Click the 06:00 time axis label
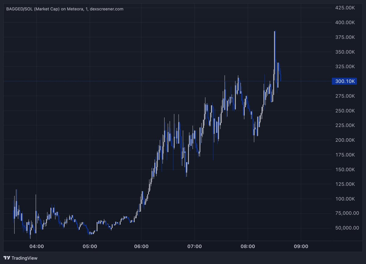The width and height of the screenshot is (366, 264). click(x=142, y=246)
